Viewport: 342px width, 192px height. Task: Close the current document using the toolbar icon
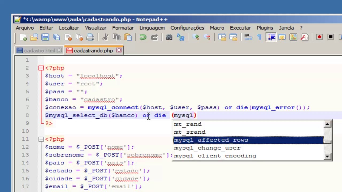(x=68, y=37)
